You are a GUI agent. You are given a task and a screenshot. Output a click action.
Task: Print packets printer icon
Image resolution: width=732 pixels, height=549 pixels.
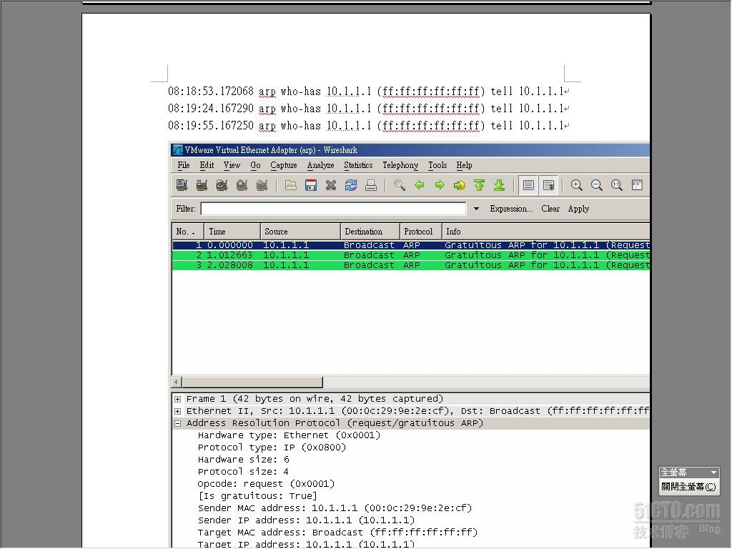[x=371, y=185]
